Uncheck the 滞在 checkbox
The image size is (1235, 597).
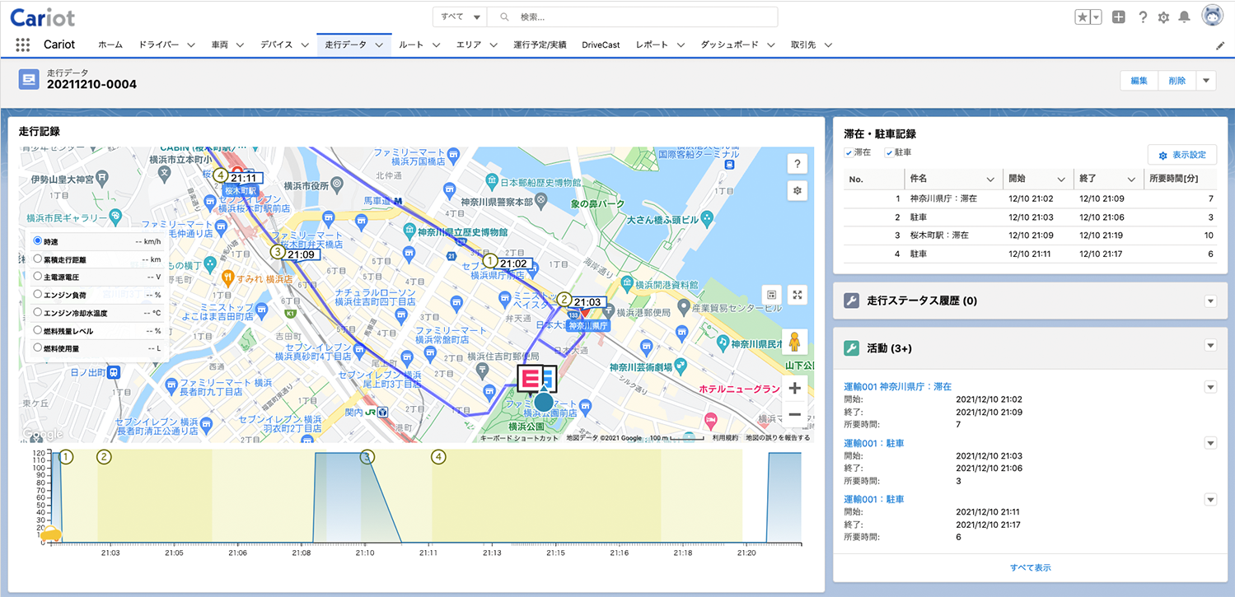coord(849,153)
